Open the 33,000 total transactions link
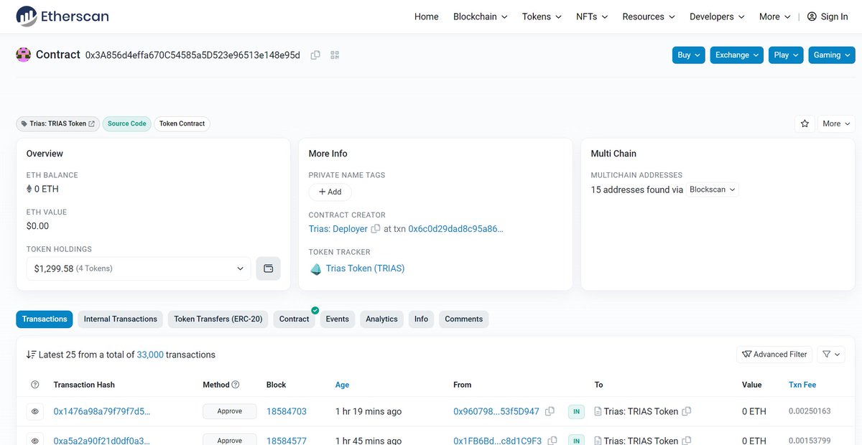The height and width of the screenshot is (445, 862). [150, 355]
